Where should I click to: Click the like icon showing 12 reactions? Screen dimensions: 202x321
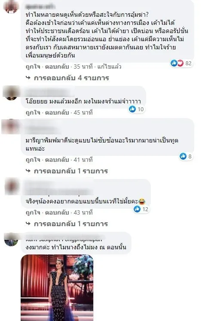click(137, 209)
